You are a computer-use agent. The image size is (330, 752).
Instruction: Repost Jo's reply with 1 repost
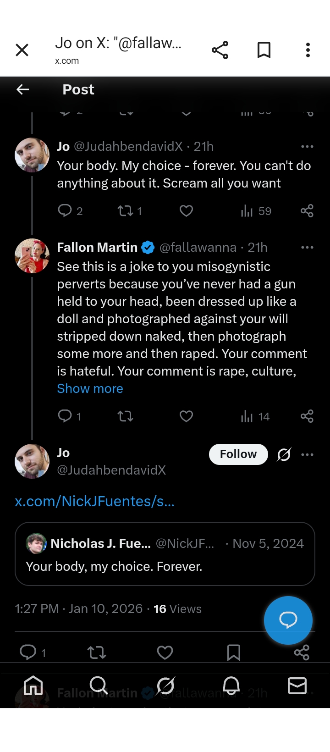coord(125,211)
